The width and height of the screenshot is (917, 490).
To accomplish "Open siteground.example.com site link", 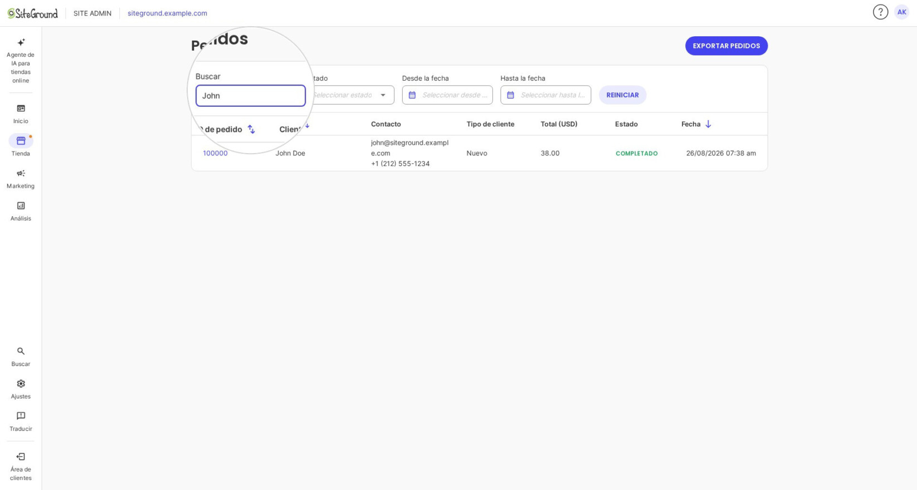I will 167,13.
